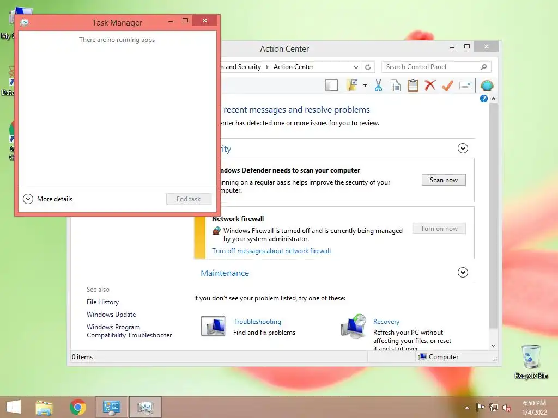The image size is (558, 418).
Task: Maximize the Task Manager window
Action: 185,20
